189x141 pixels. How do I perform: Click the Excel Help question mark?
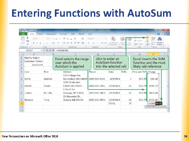coord(158,34)
